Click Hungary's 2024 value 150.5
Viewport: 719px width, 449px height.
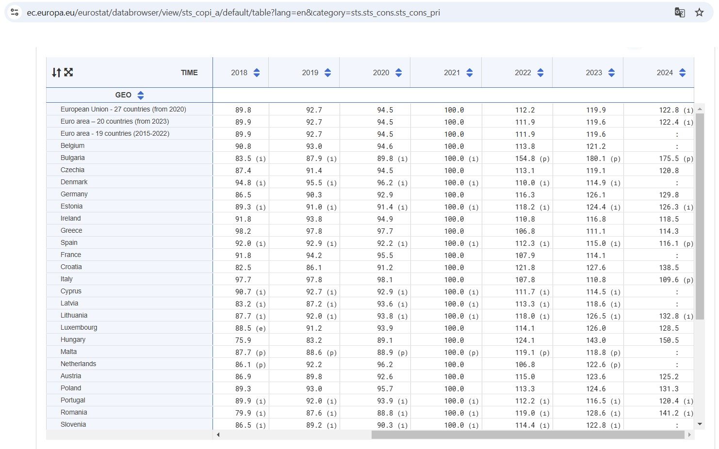(669, 340)
